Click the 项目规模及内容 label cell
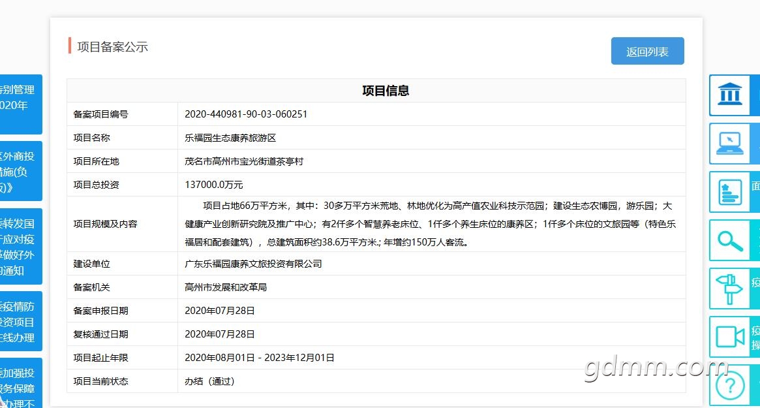 [122, 224]
